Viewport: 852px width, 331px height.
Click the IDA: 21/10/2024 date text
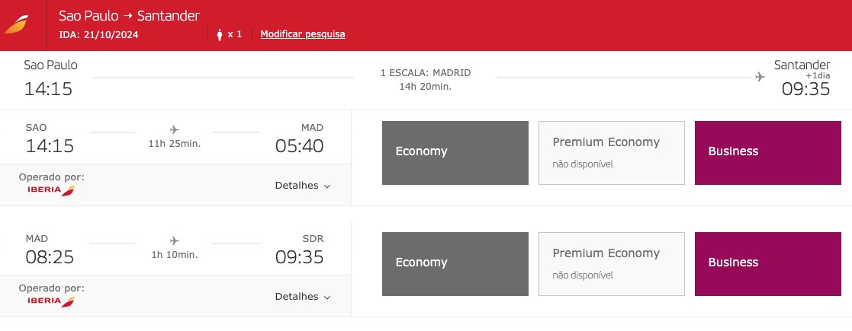(98, 35)
